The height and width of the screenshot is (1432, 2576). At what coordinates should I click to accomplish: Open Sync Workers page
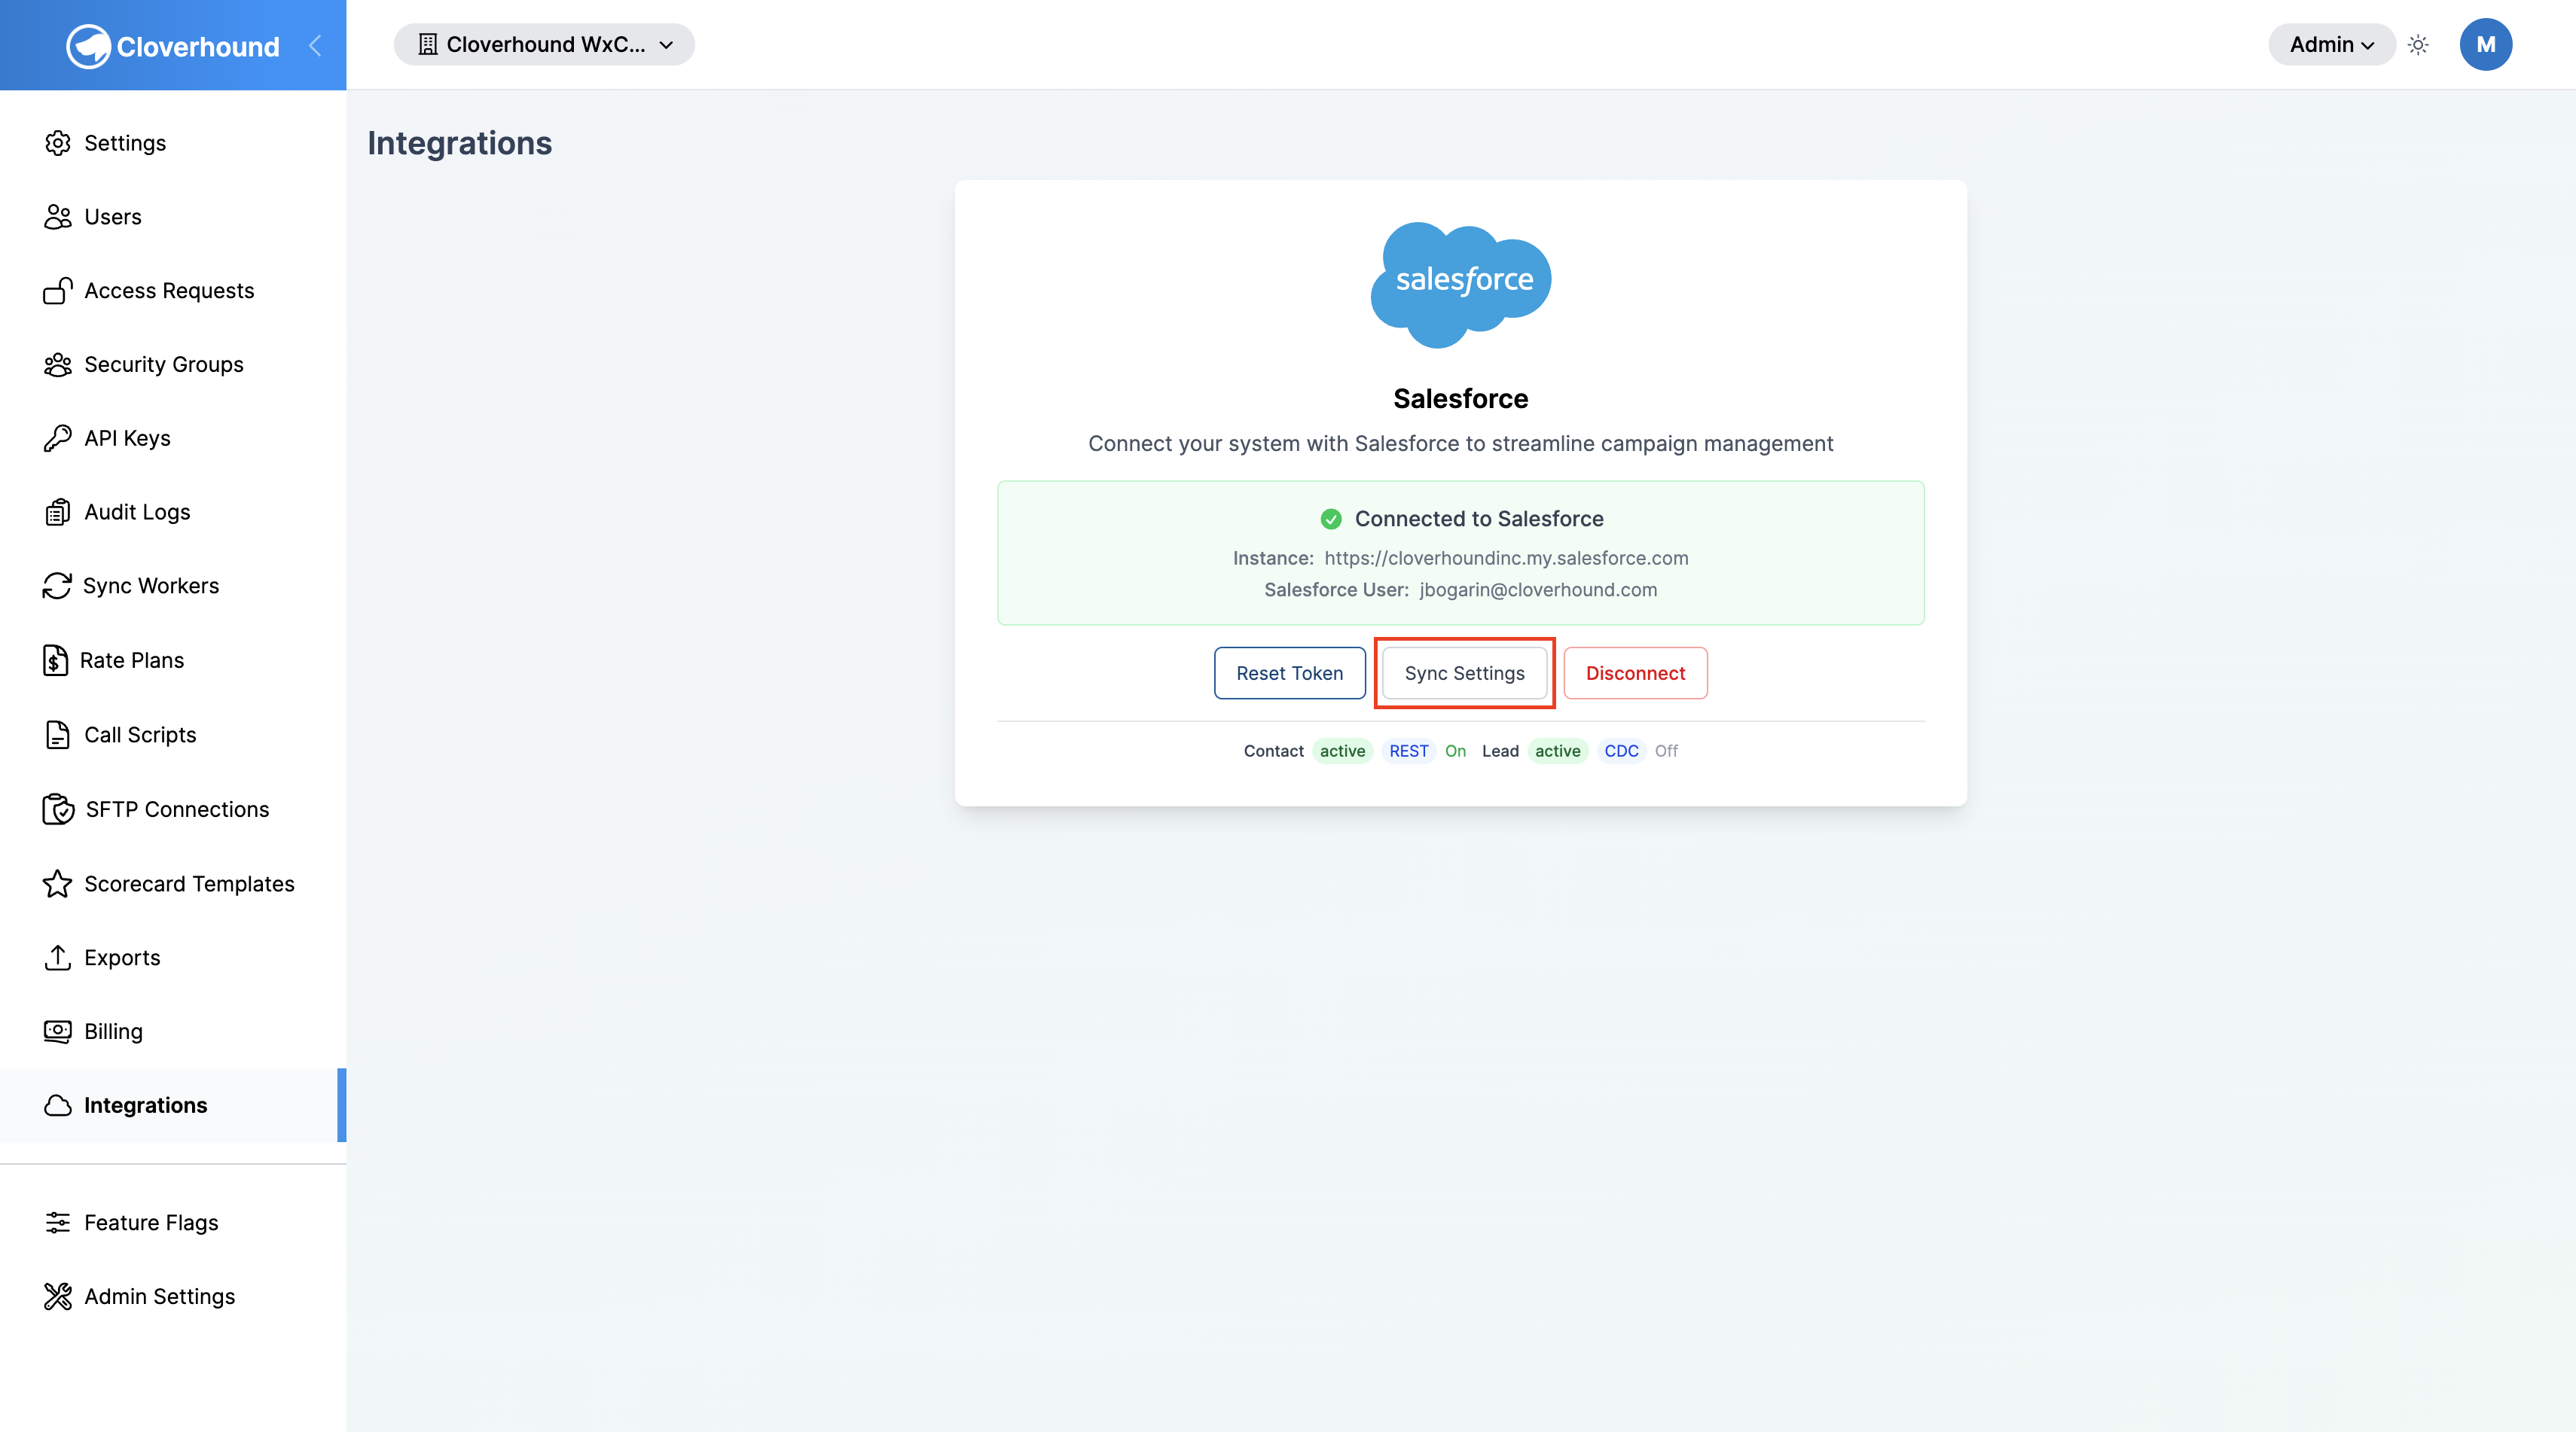(173, 586)
